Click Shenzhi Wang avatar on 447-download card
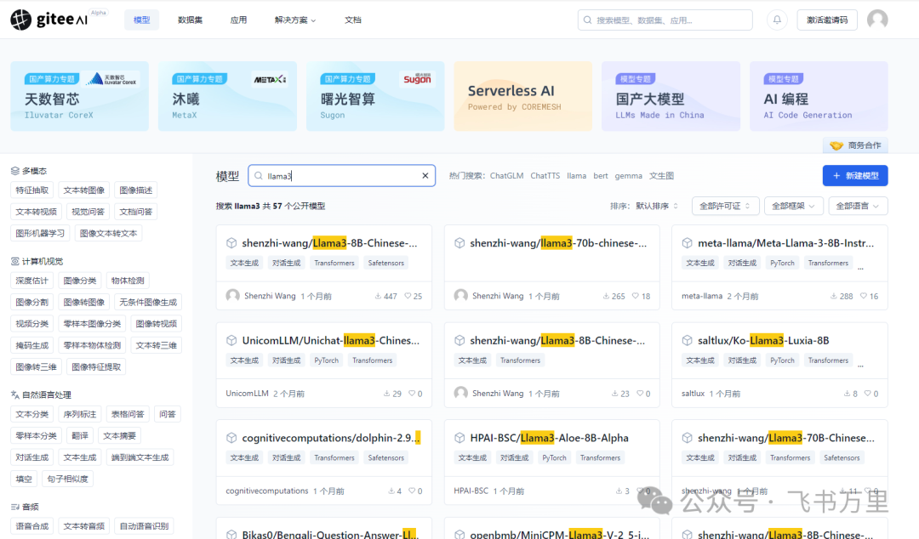 click(232, 295)
